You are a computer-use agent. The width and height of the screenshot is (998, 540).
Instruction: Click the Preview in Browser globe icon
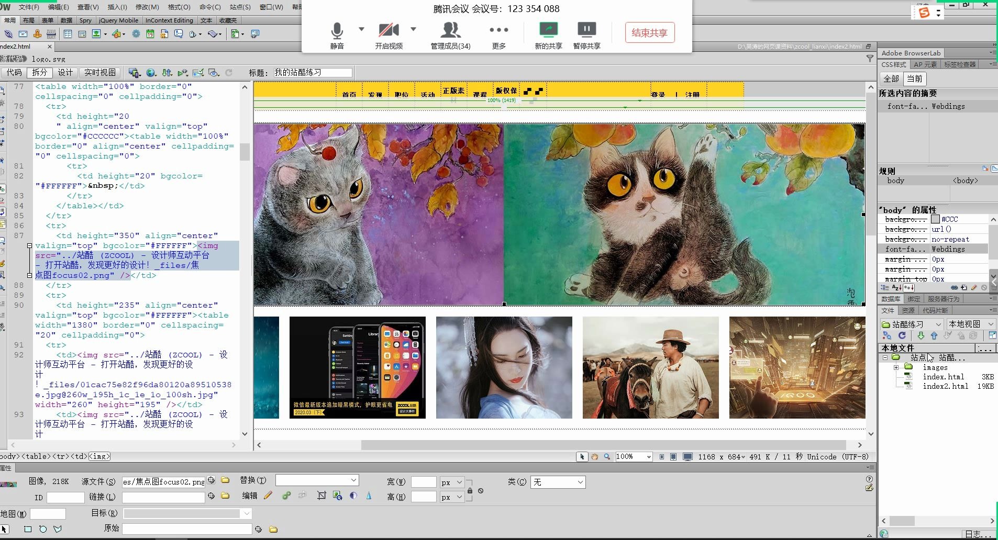(151, 73)
